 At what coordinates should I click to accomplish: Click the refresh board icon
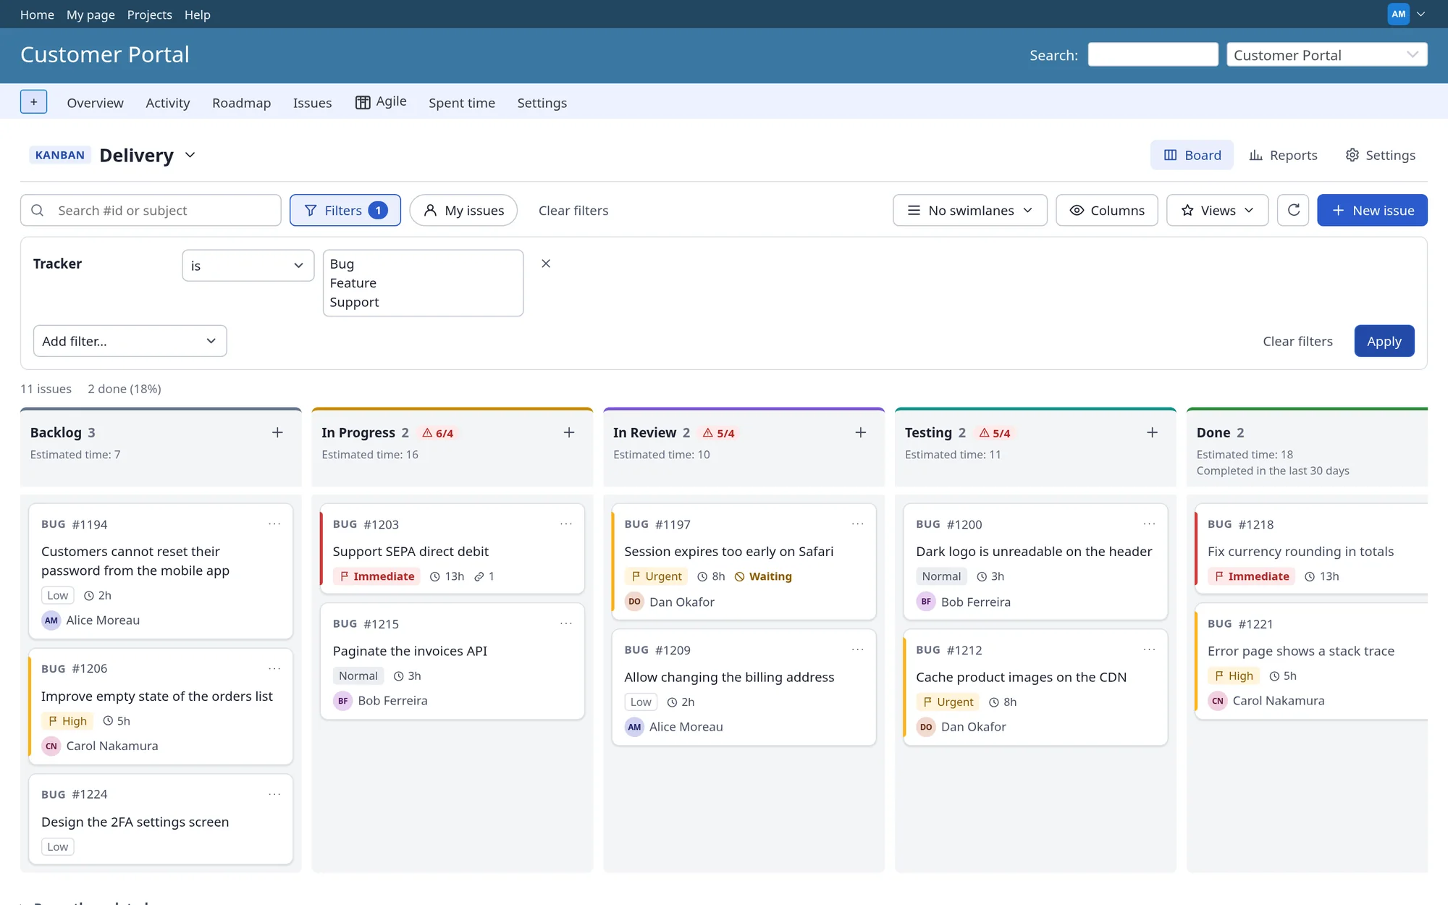(x=1293, y=210)
